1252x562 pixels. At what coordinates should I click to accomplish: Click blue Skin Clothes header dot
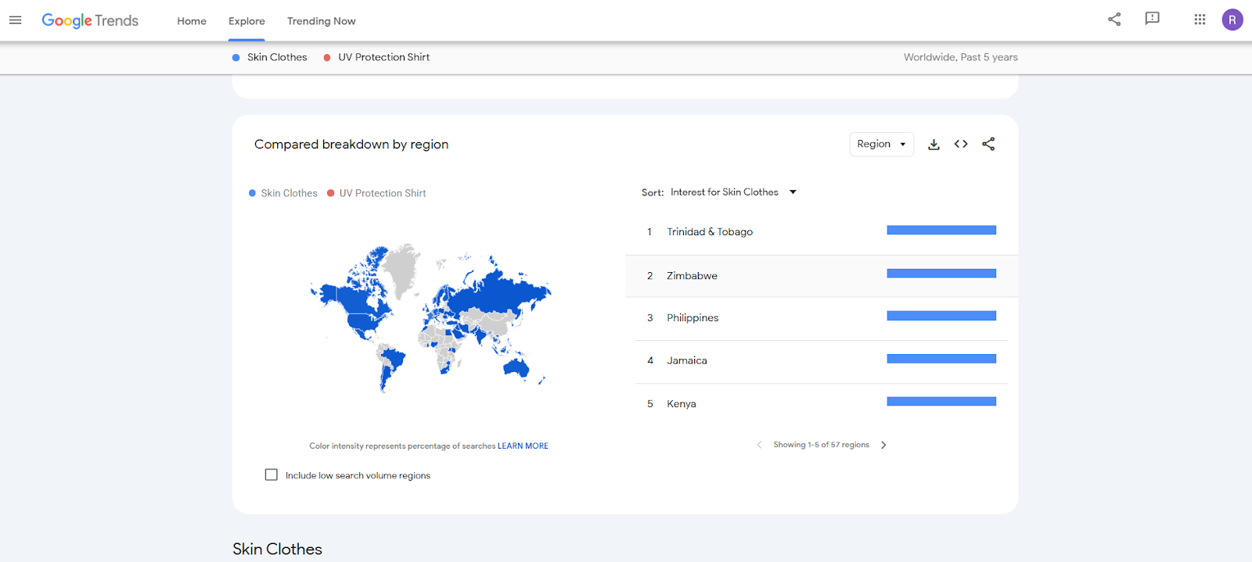(236, 58)
